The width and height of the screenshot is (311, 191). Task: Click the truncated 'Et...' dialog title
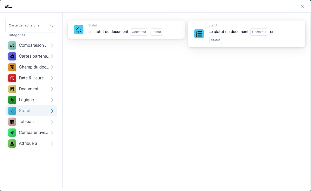point(8,6)
